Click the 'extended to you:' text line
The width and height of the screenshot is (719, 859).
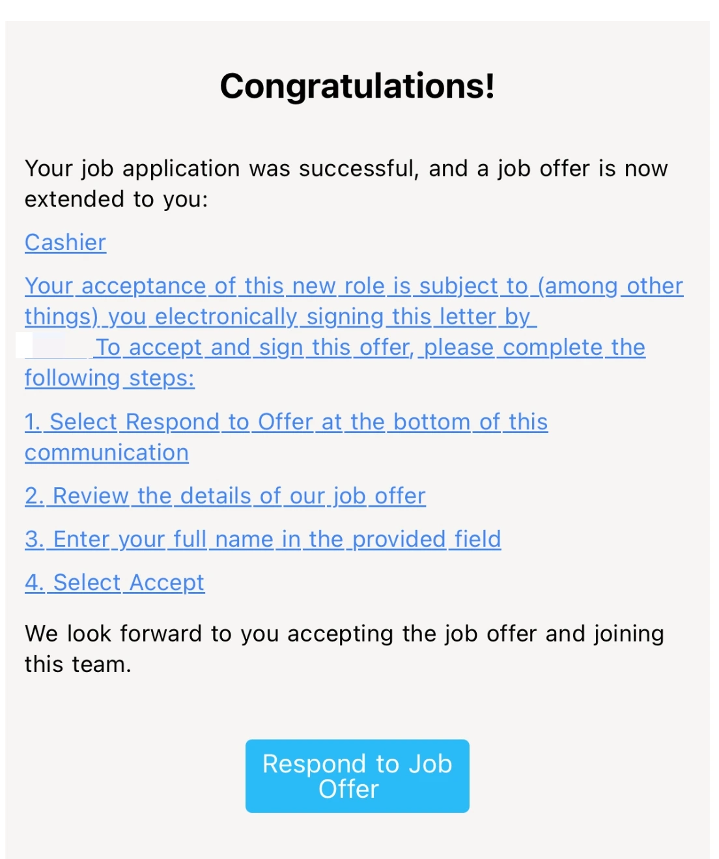[117, 199]
